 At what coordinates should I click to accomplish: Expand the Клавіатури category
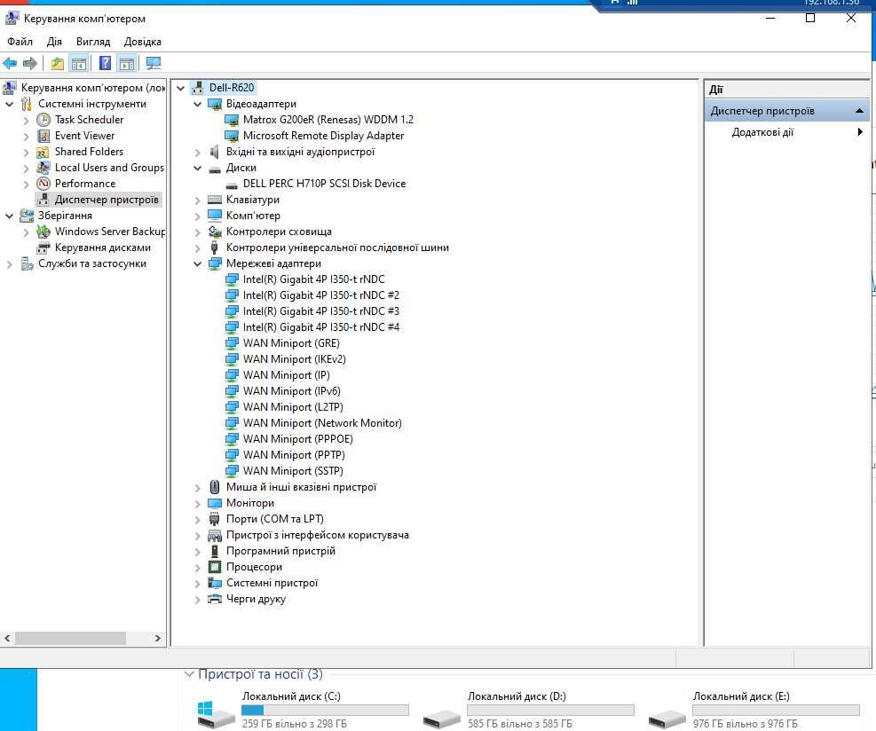(197, 200)
